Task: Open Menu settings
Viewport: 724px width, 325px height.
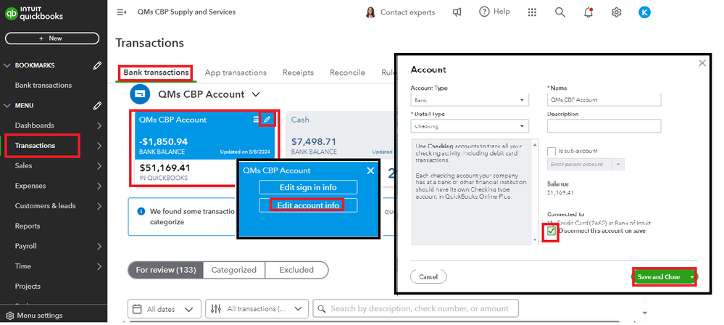Action: pos(35,316)
